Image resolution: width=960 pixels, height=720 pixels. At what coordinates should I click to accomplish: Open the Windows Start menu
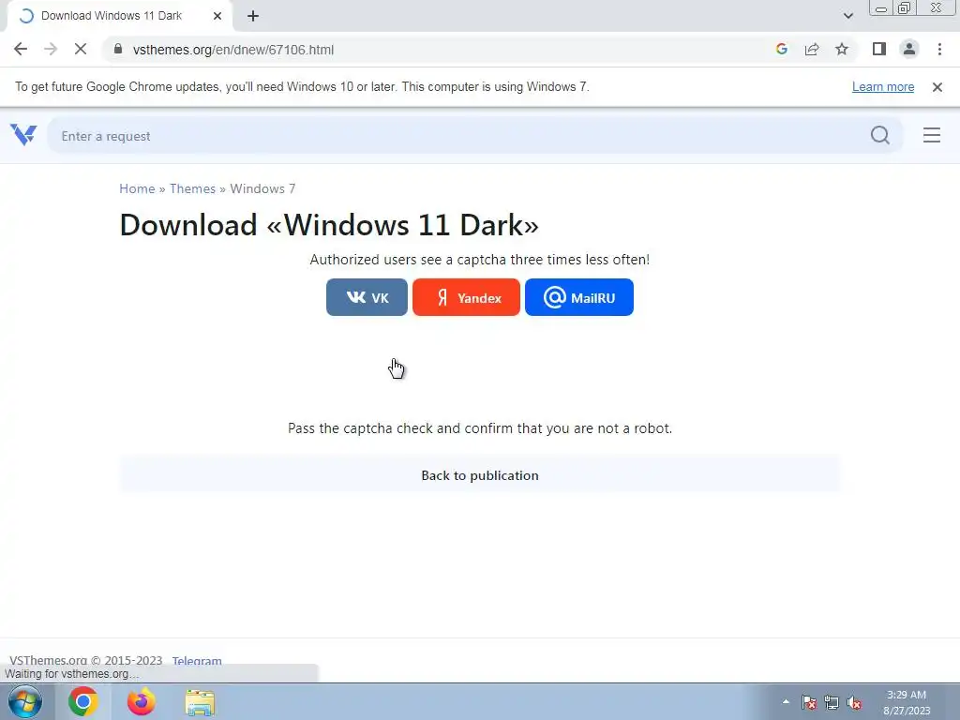pos(25,701)
